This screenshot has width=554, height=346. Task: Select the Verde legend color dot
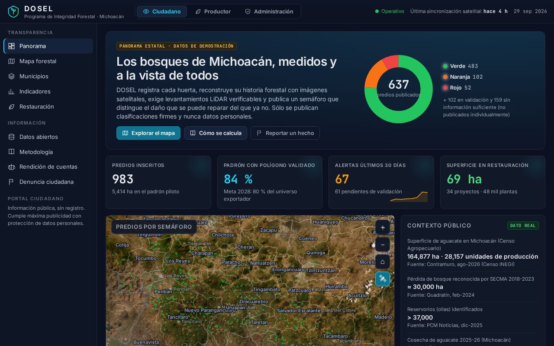[445, 66]
